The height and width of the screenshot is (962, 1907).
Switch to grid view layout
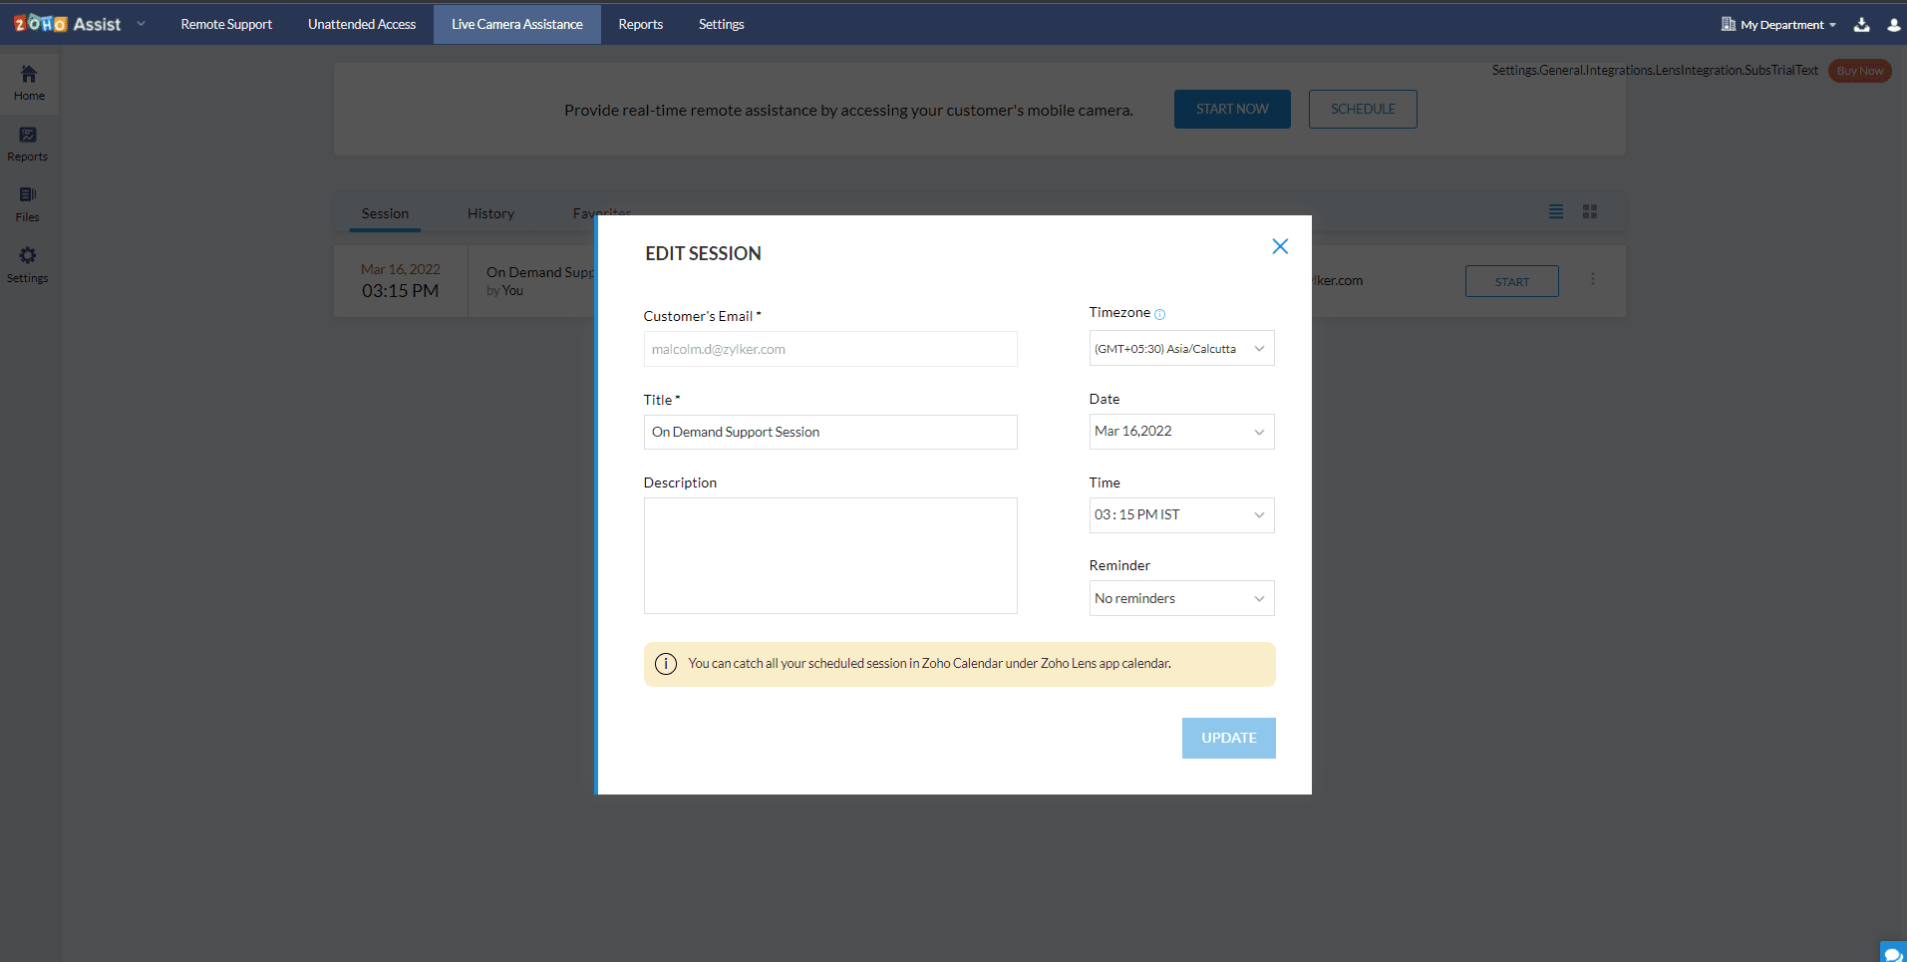click(x=1590, y=211)
